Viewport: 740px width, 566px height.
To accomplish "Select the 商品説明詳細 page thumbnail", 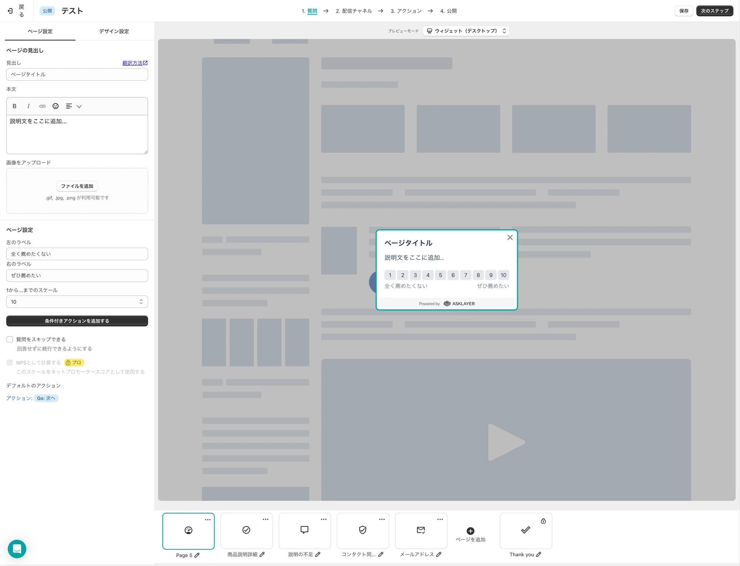I will (246, 531).
